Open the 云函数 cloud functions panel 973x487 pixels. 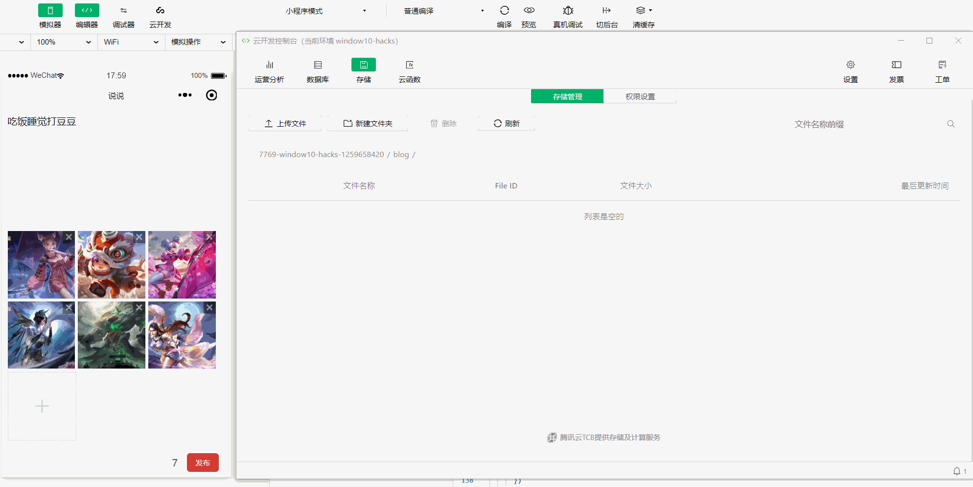click(x=410, y=71)
